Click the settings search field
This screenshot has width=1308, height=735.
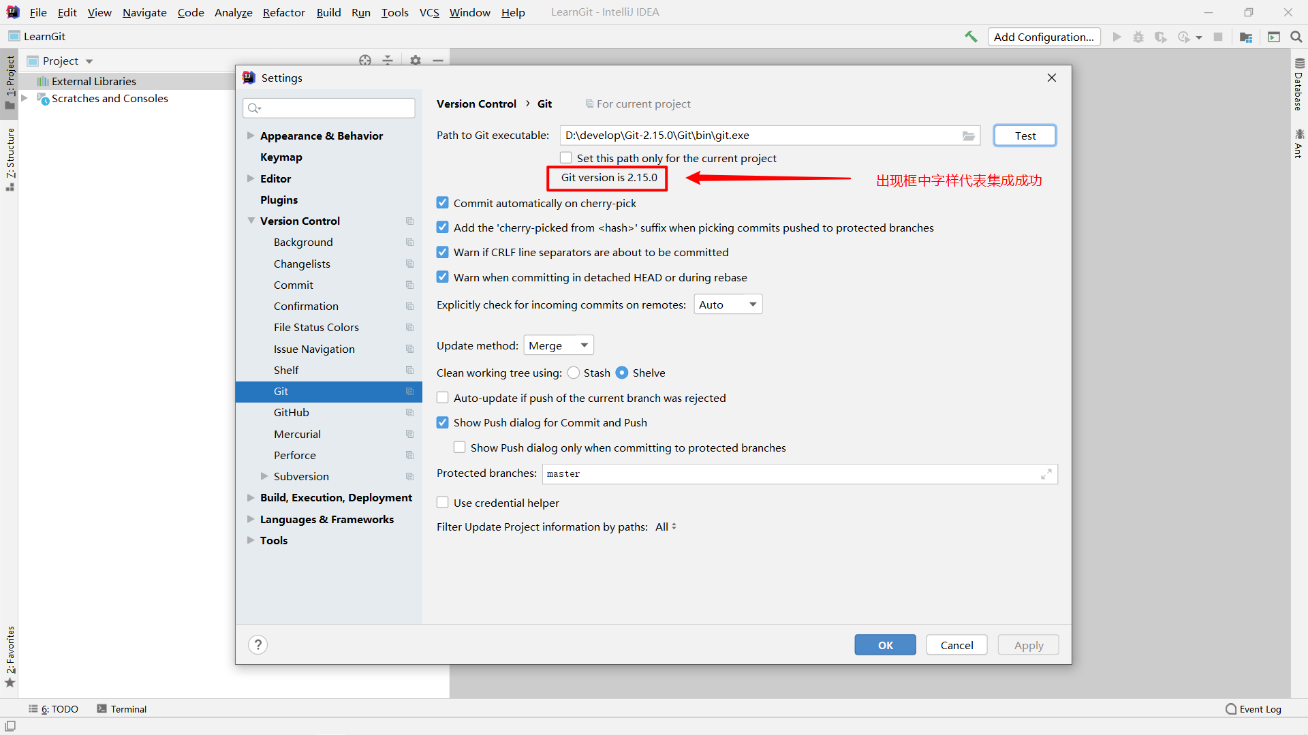click(x=329, y=108)
